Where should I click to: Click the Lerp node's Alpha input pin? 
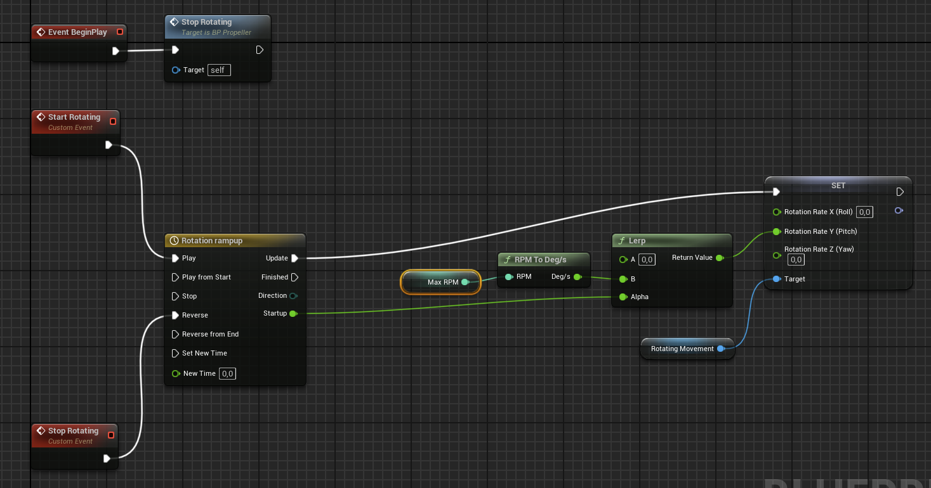pyautogui.click(x=623, y=297)
